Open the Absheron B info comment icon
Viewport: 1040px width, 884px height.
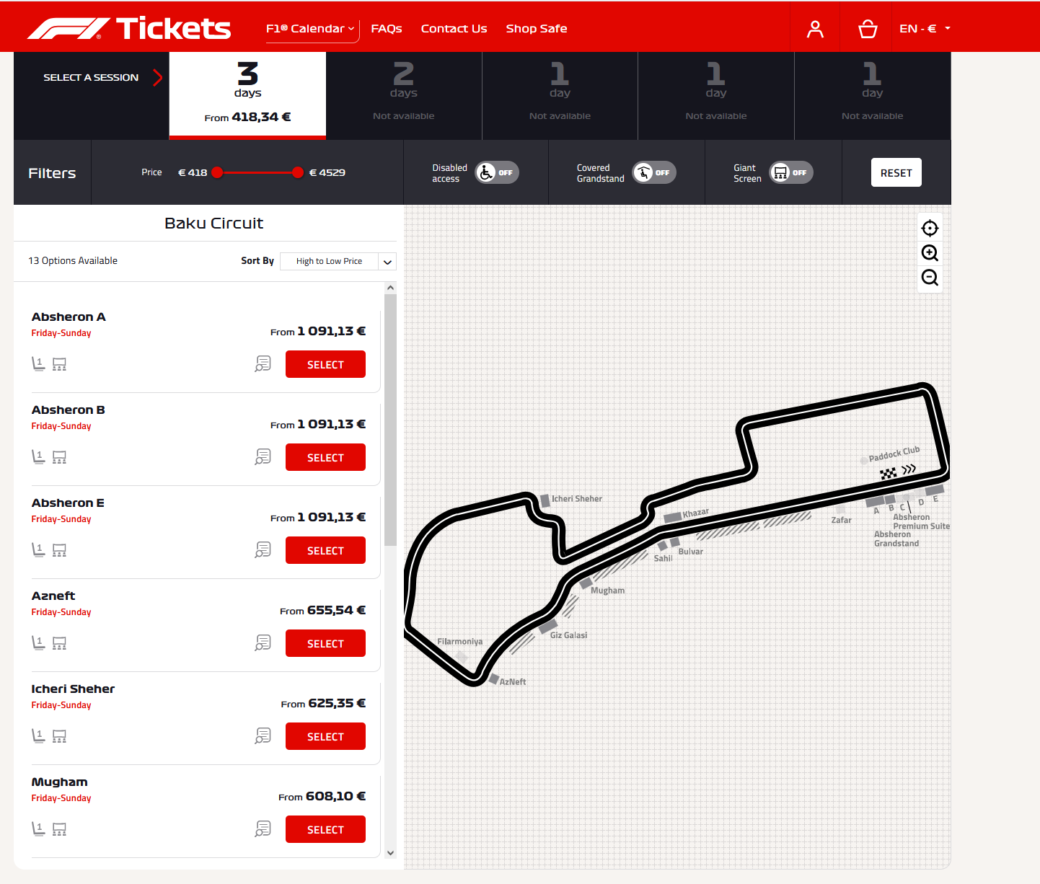pyautogui.click(x=263, y=457)
